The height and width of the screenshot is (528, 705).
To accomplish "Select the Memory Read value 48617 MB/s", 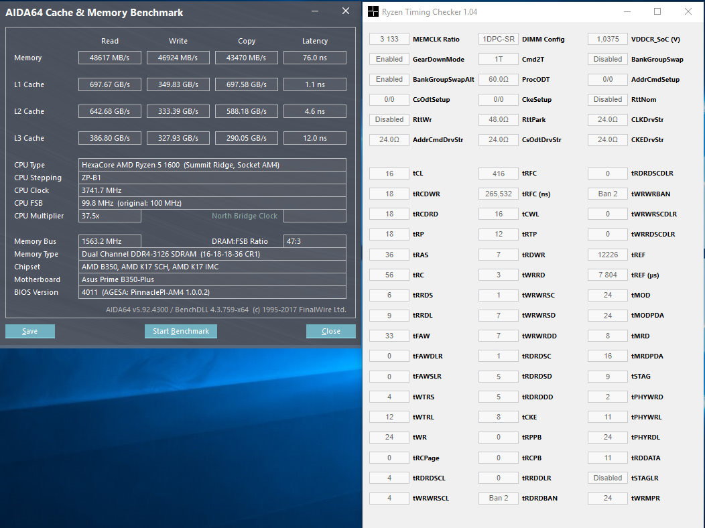I will point(110,58).
